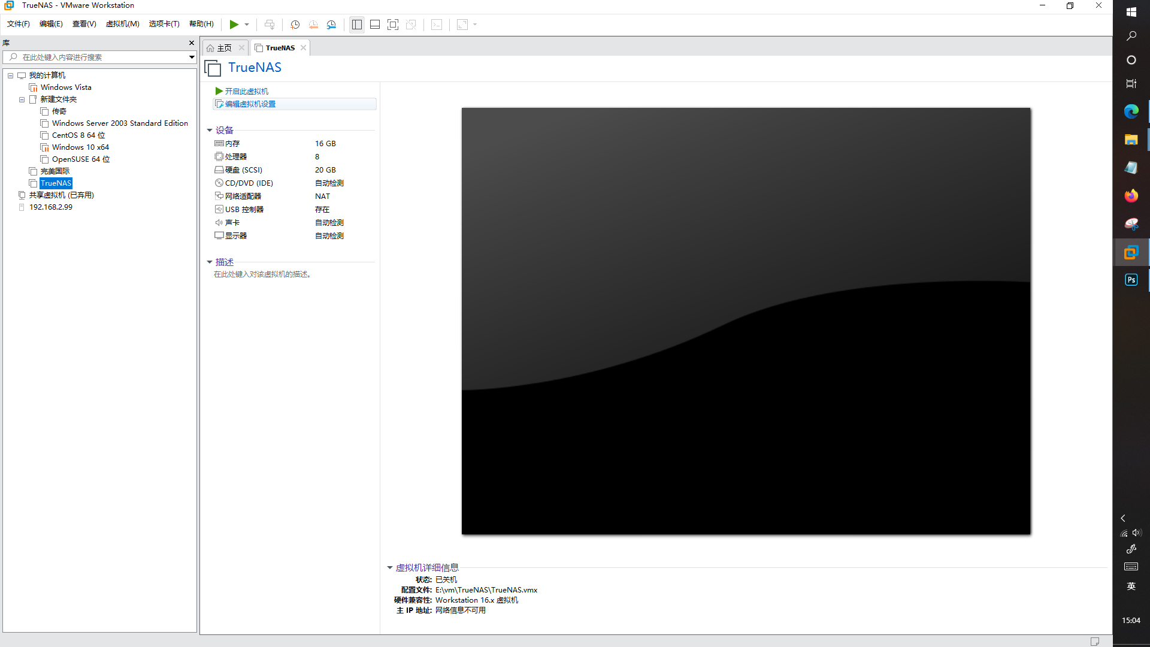This screenshot has height=647, width=1150.
Task: Select Windows Vista in library
Action: click(x=66, y=87)
